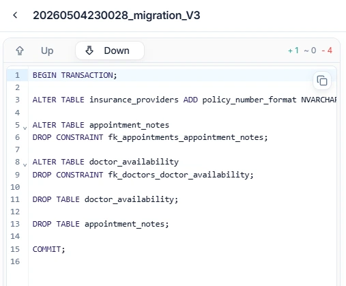This screenshot has height=286, width=346.
Task: Click the COMMIT; line
Action: [x=48, y=249]
